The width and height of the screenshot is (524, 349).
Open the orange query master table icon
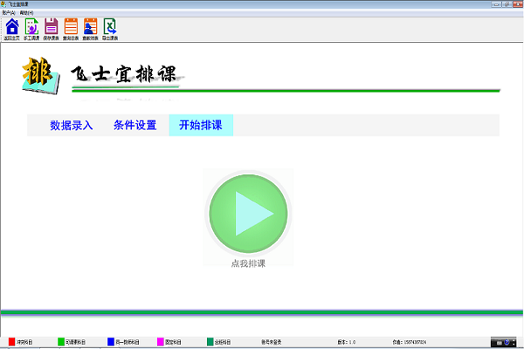(x=71, y=27)
